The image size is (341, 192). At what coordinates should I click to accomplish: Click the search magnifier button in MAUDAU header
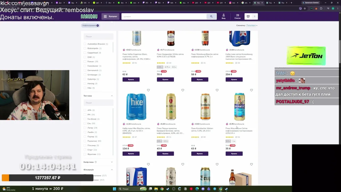(211, 17)
